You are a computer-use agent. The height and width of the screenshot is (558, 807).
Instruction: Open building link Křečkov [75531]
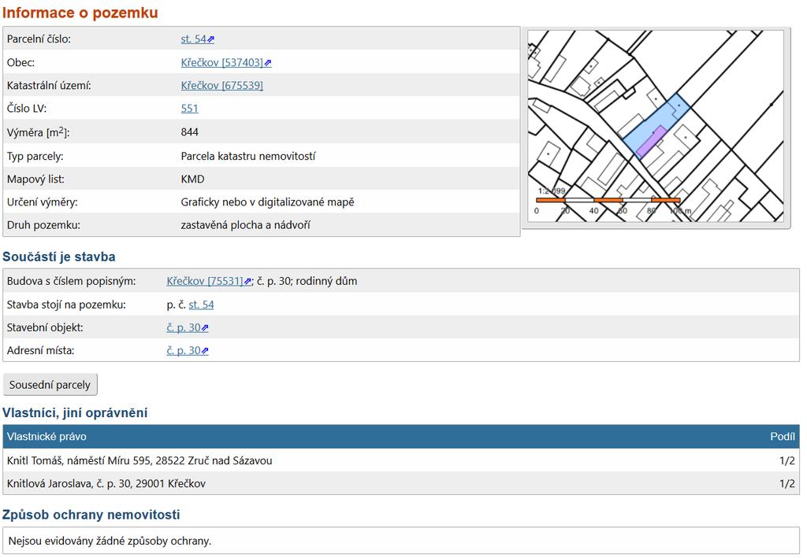205,281
